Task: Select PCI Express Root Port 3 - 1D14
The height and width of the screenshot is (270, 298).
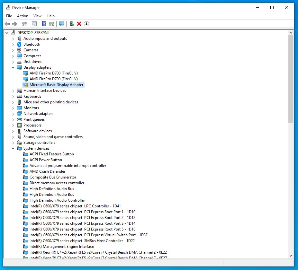Action: click(x=83, y=223)
